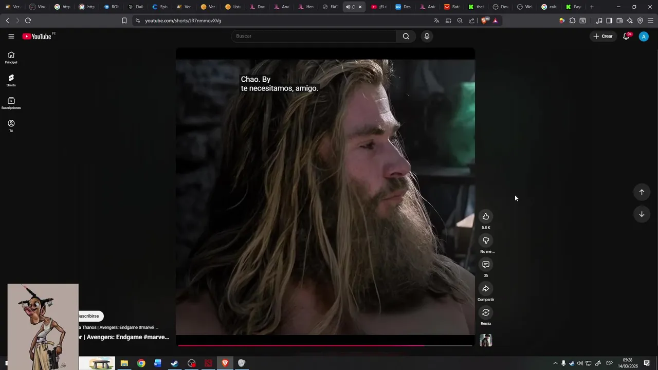Open the YouTube hamburger guide menu
This screenshot has width=658, height=370.
click(x=11, y=36)
